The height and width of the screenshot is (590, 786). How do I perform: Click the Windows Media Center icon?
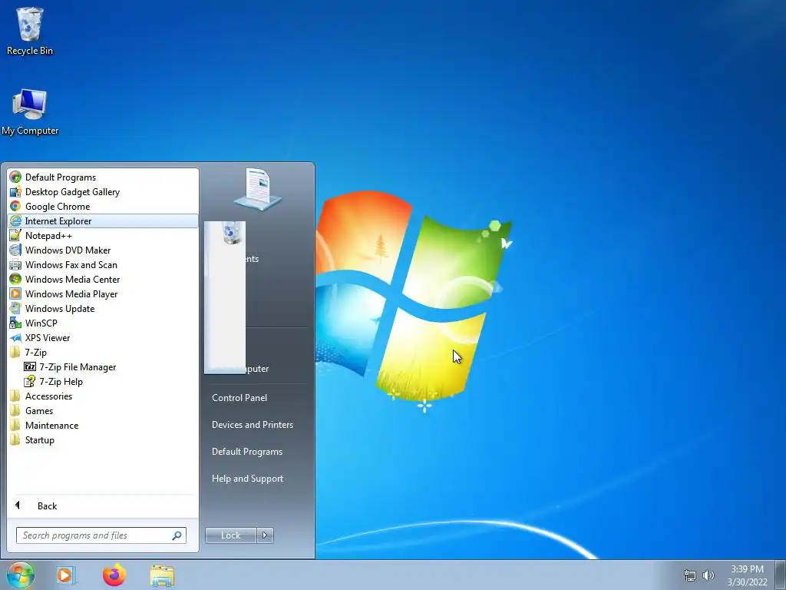click(15, 279)
